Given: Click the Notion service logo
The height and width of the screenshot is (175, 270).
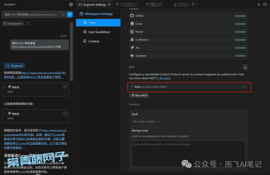Looking at the screenshot, I should pyautogui.click(x=132, y=32).
